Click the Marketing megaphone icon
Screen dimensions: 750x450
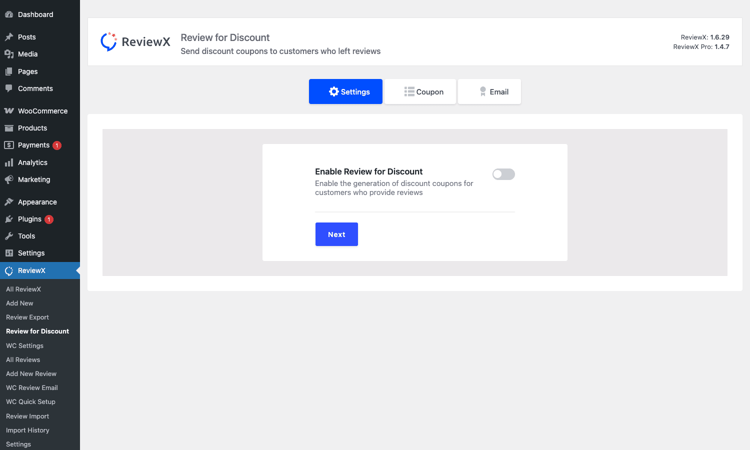point(9,179)
